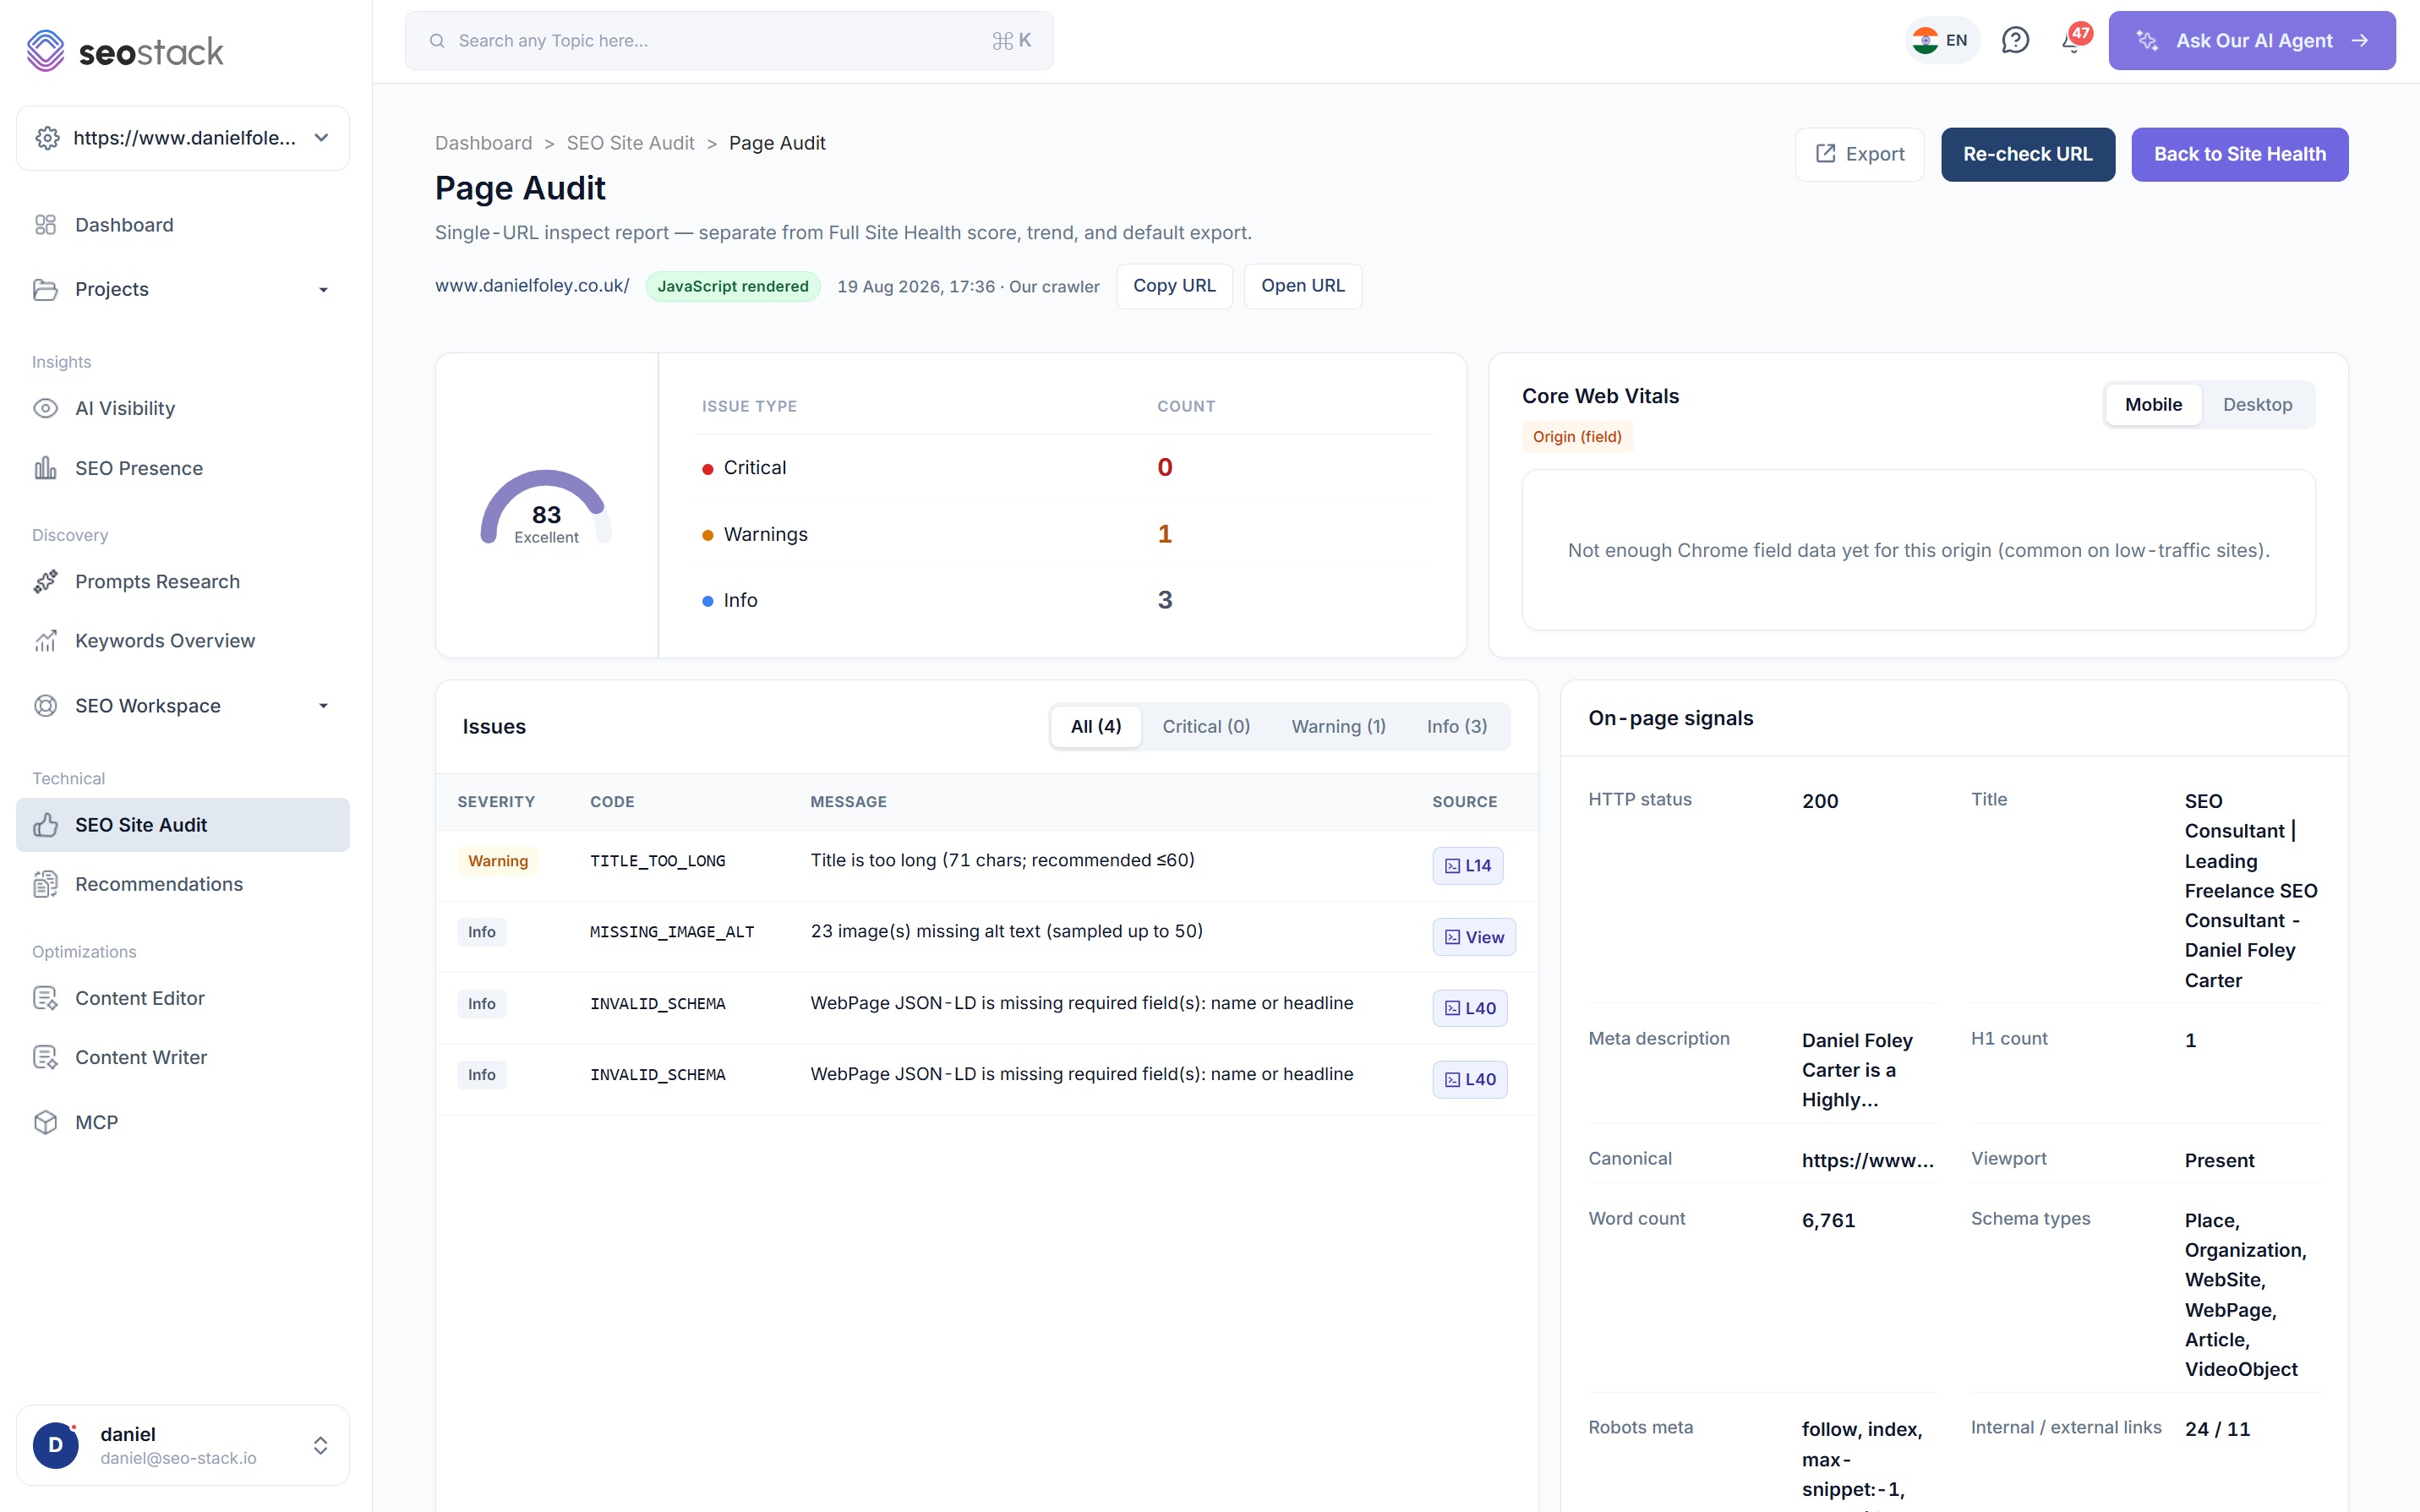Go to Dashboard breadcrumb
This screenshot has width=2420, height=1512.
(x=483, y=143)
